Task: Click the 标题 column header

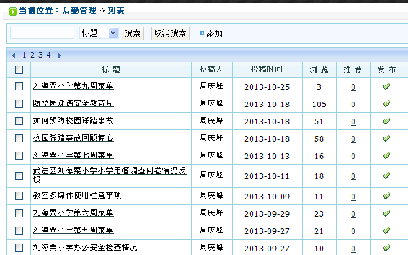Action: point(111,69)
